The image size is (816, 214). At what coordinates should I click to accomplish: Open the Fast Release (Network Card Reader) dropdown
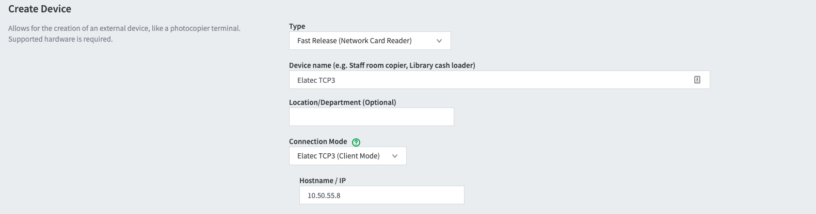coord(370,41)
